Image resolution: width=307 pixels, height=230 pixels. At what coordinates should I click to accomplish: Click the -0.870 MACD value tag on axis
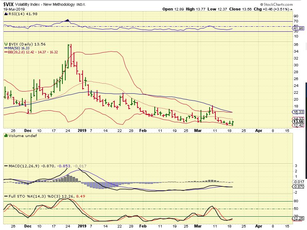(x=298, y=187)
